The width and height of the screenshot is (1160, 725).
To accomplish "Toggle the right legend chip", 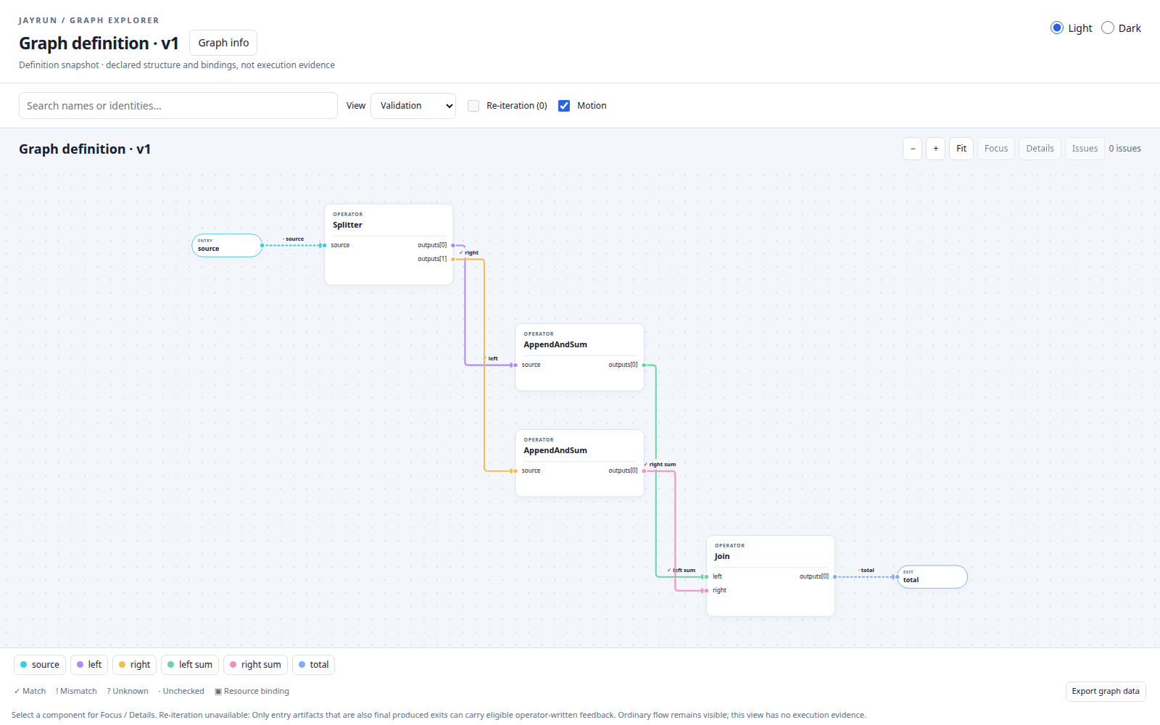I will [134, 665].
